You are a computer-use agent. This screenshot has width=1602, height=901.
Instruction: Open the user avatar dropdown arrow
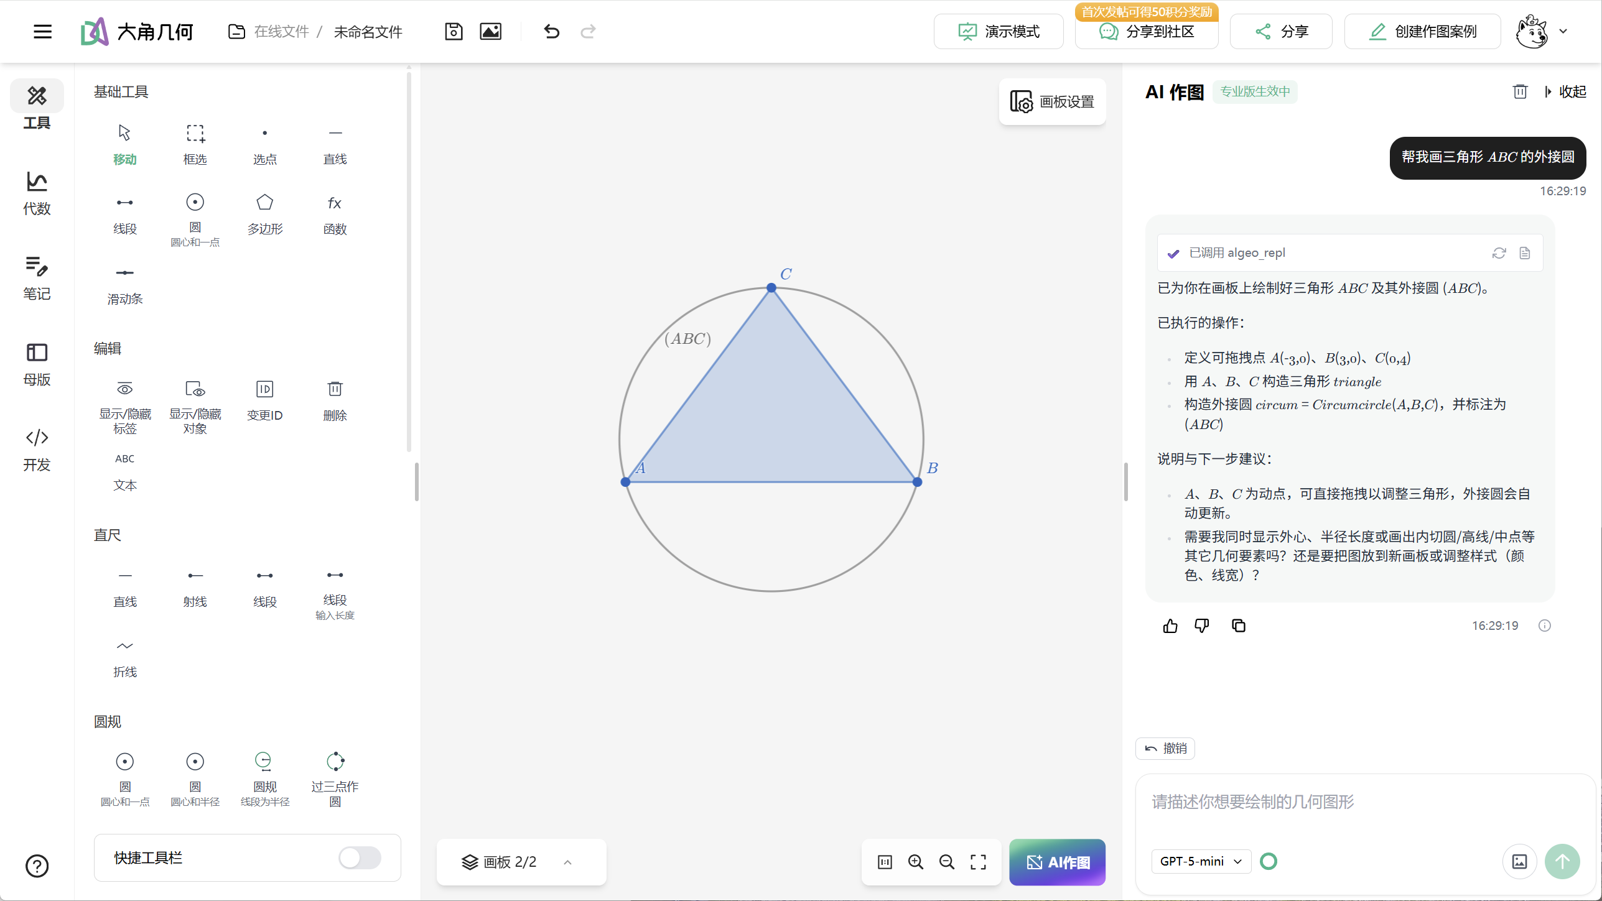pyautogui.click(x=1563, y=31)
